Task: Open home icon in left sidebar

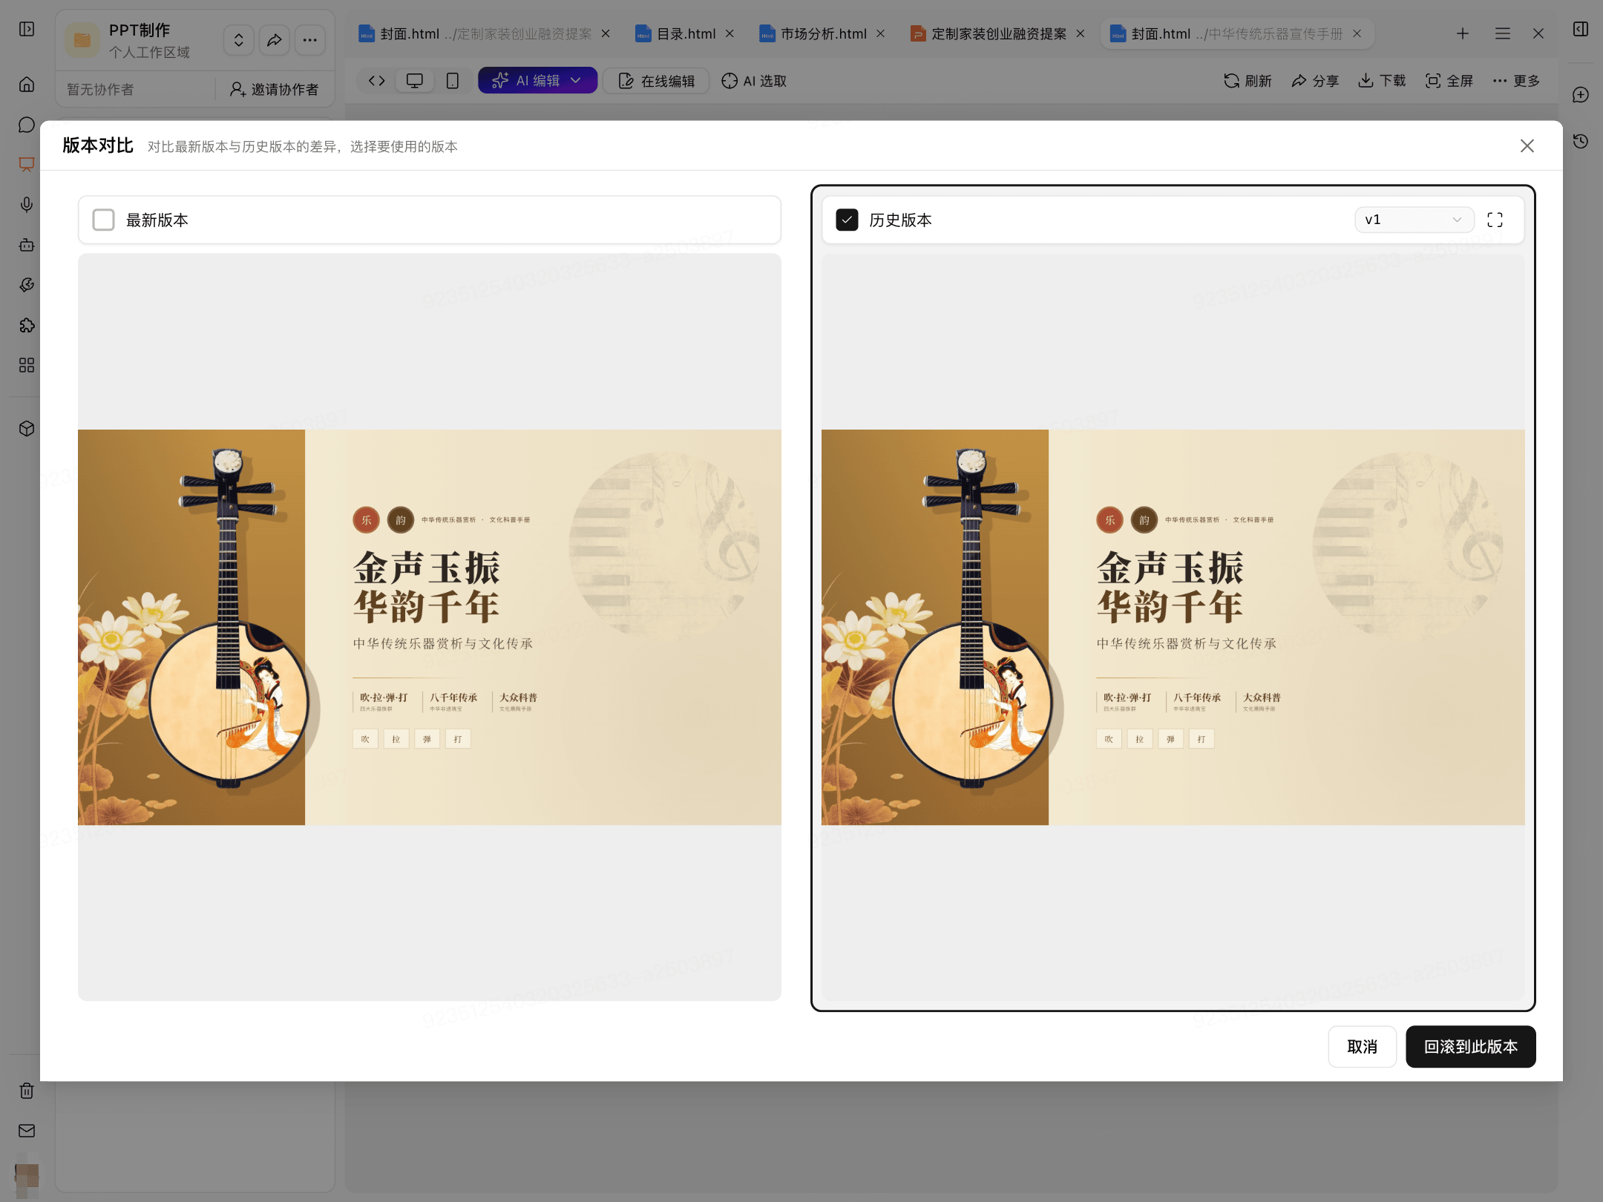Action: [27, 85]
